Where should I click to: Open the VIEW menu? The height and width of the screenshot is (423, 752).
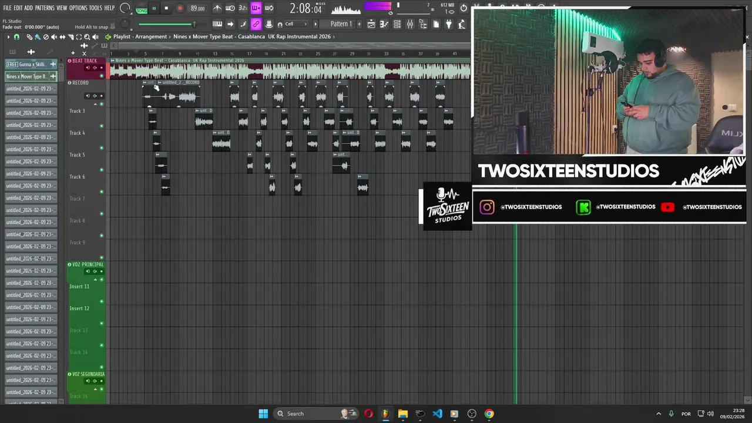pyautogui.click(x=62, y=8)
